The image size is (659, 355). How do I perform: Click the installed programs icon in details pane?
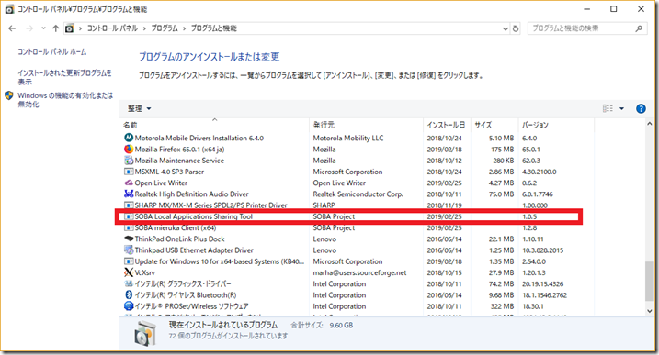(144, 333)
